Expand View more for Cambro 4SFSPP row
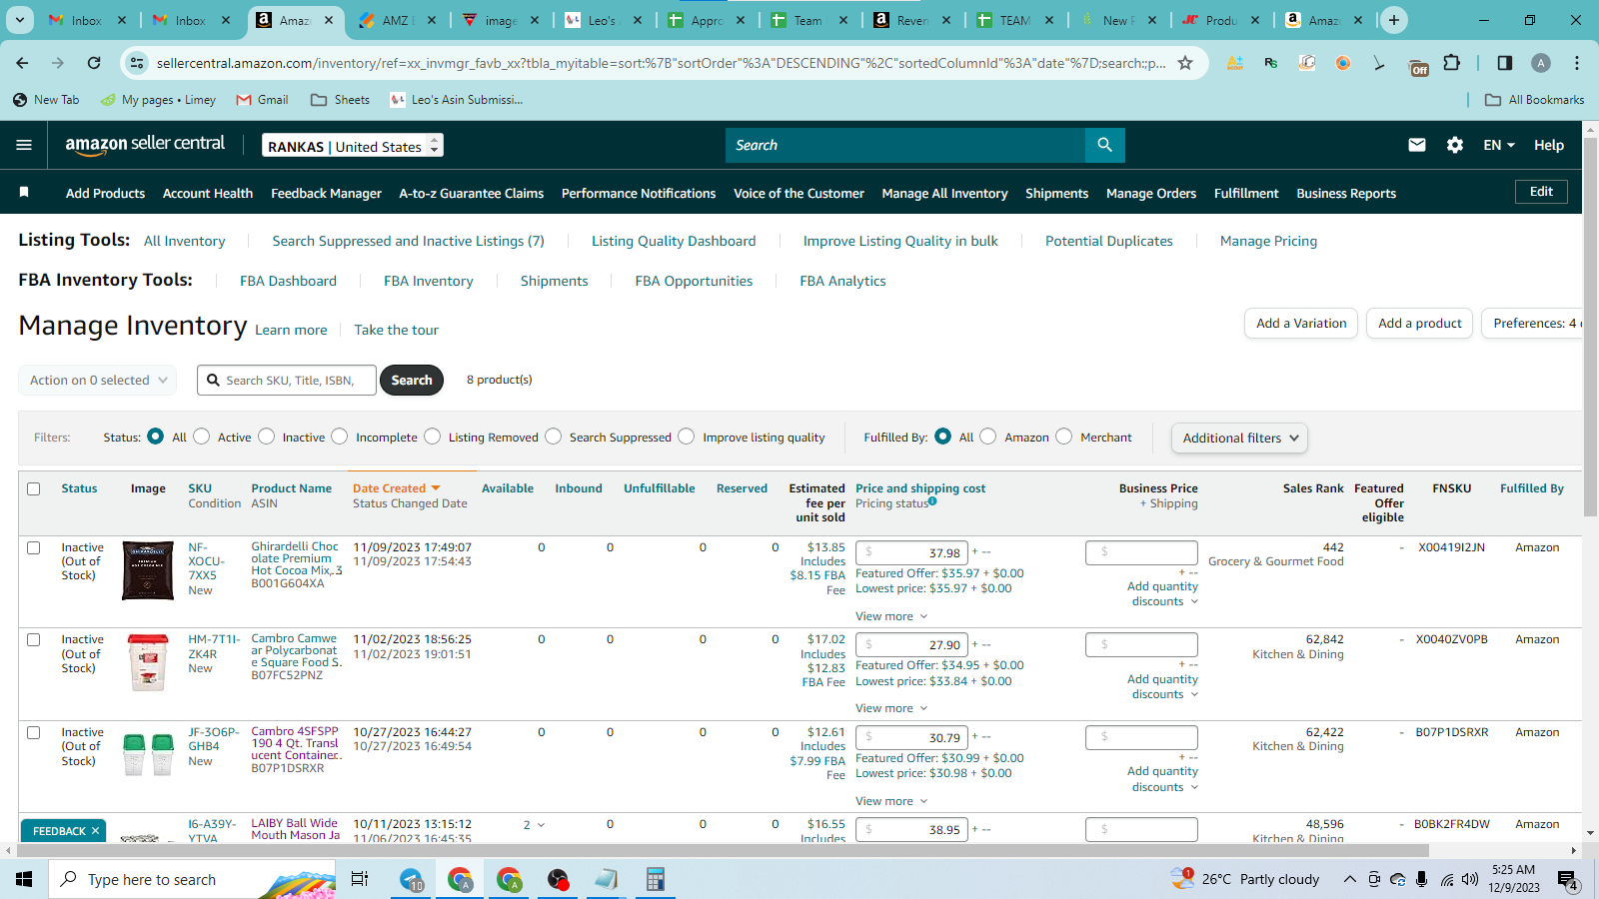This screenshot has width=1599, height=899. [x=891, y=801]
